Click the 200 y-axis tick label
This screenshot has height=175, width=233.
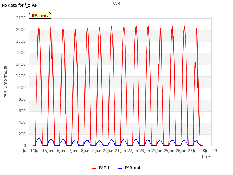22,134
